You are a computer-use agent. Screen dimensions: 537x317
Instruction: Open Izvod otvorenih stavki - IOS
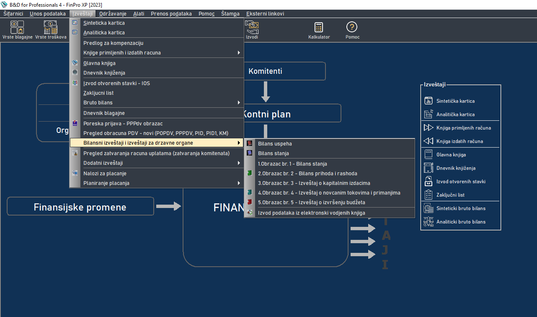pos(157,83)
